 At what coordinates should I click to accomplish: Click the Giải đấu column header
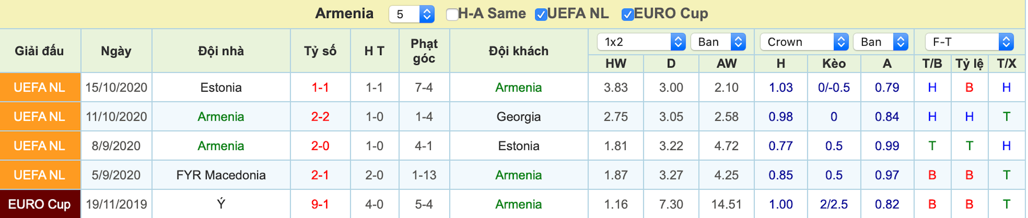coord(39,51)
